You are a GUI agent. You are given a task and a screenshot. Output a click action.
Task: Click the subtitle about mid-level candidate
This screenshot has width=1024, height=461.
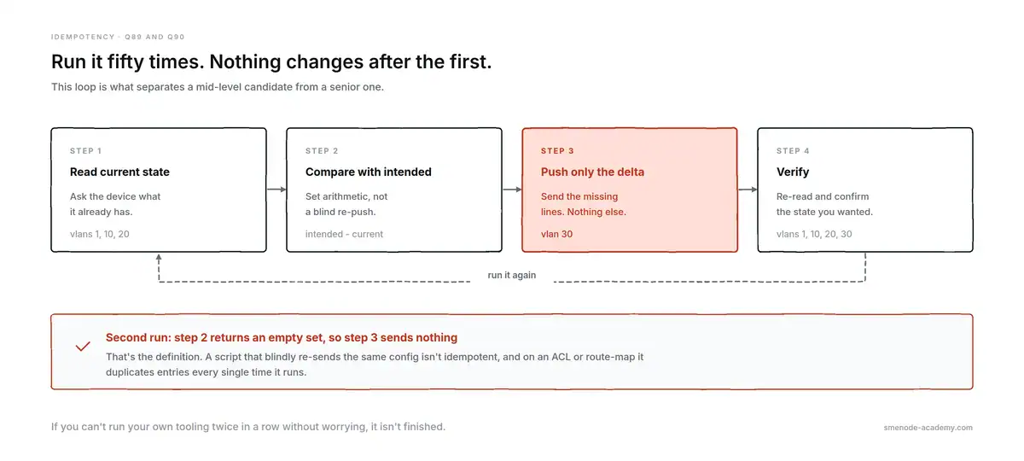(218, 87)
